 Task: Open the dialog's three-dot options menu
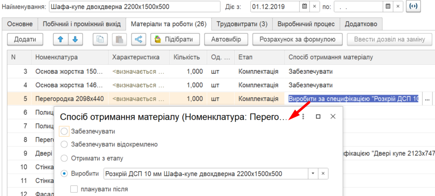(304, 117)
